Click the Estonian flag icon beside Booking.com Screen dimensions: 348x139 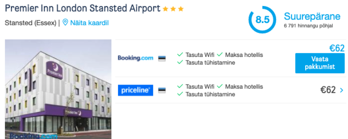click(162, 58)
